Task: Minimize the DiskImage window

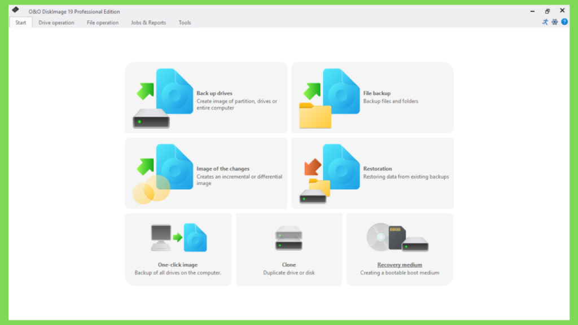Action: coord(532,11)
